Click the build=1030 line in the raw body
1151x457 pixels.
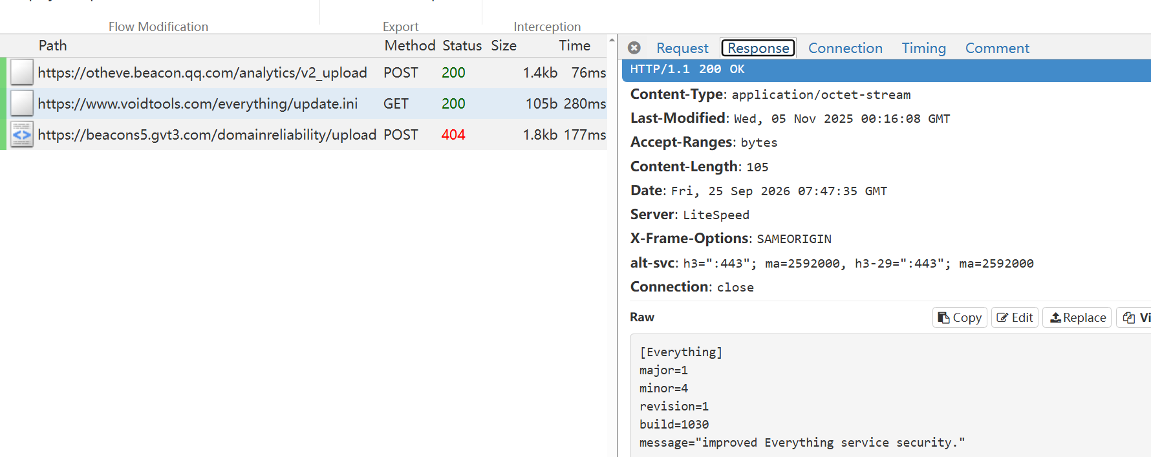(x=674, y=425)
